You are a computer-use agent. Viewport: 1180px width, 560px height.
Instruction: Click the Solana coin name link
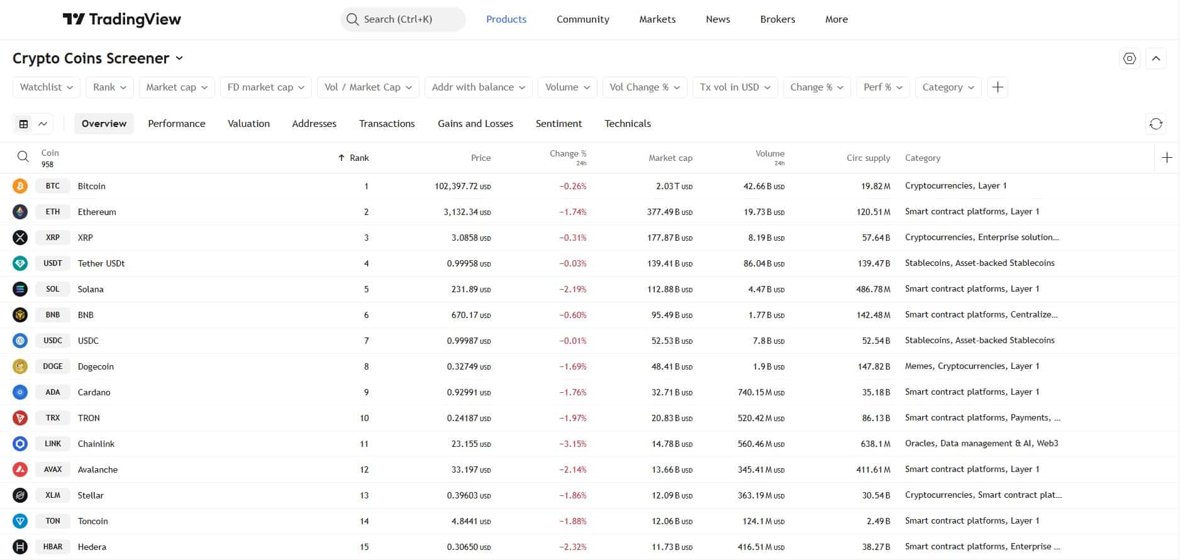pyautogui.click(x=91, y=289)
